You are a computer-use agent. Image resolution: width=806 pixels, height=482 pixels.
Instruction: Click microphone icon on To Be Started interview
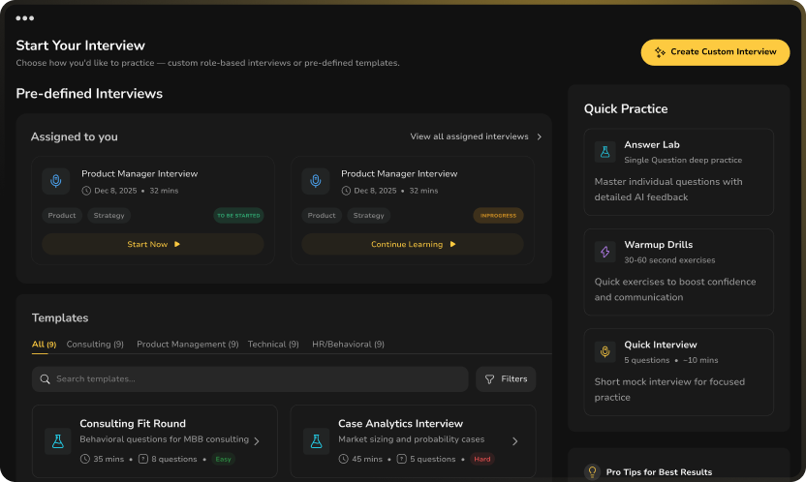click(56, 181)
